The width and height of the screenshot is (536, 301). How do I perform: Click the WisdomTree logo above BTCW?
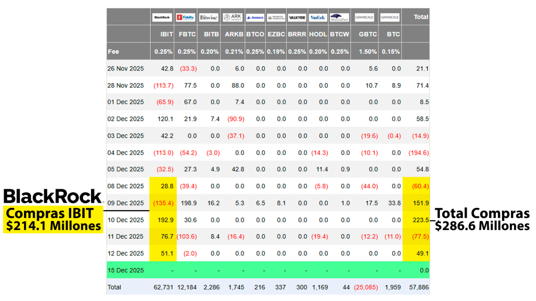(339, 17)
